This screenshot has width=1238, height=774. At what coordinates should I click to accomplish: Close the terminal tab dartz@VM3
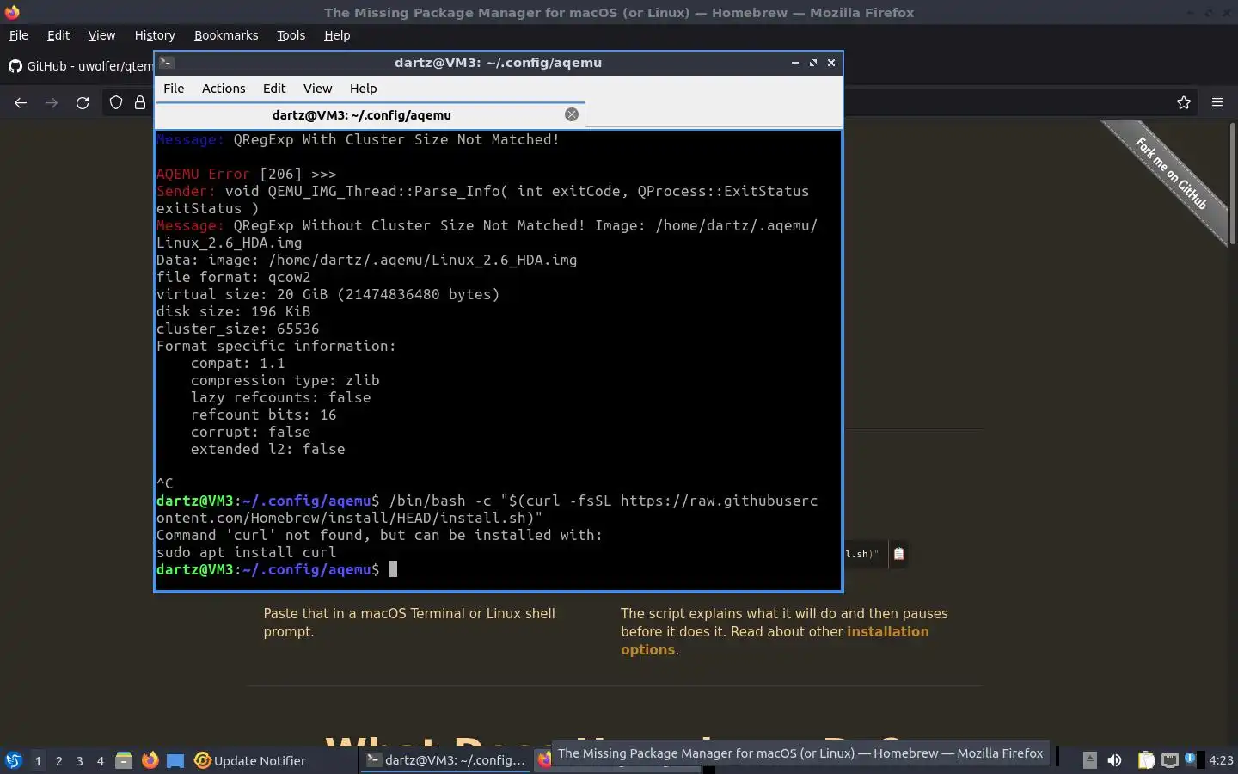pos(572,114)
